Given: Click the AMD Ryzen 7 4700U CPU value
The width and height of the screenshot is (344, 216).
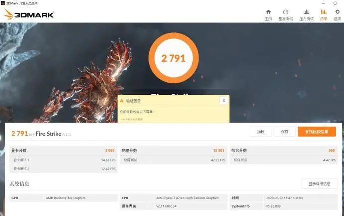Looking at the screenshot, I should pyautogui.click(x=187, y=198).
